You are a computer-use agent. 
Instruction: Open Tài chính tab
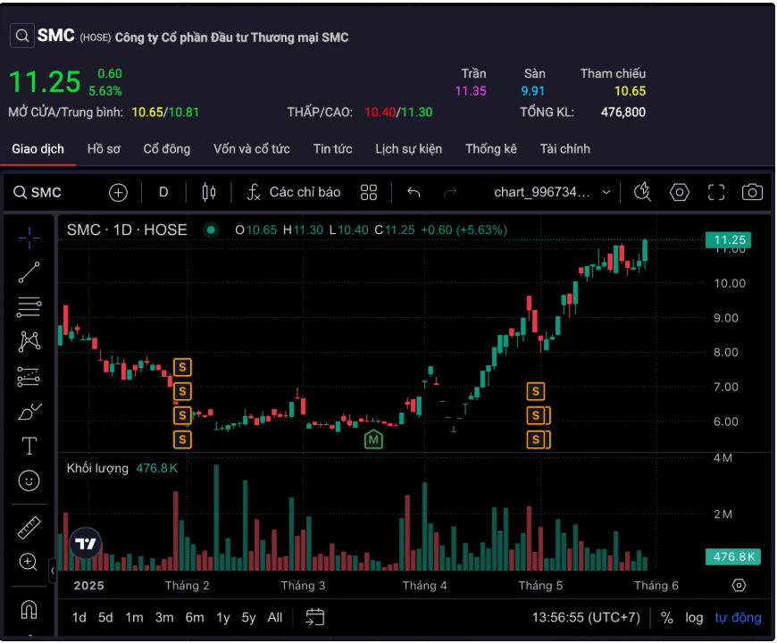[565, 149]
